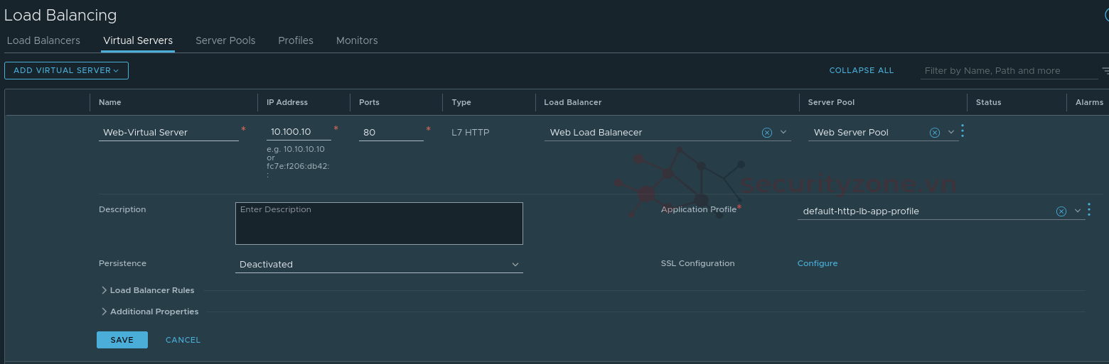Click the filter icon beside search field
This screenshot has width=1109, height=364.
pyautogui.click(x=1105, y=71)
